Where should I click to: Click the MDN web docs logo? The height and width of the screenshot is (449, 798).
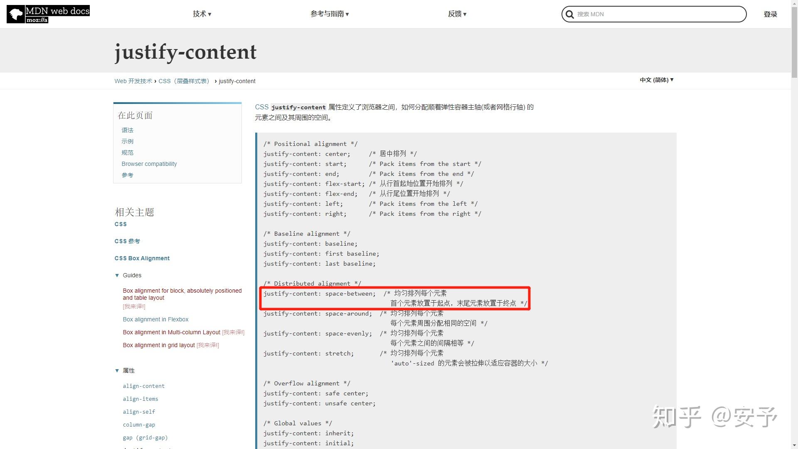(x=48, y=14)
